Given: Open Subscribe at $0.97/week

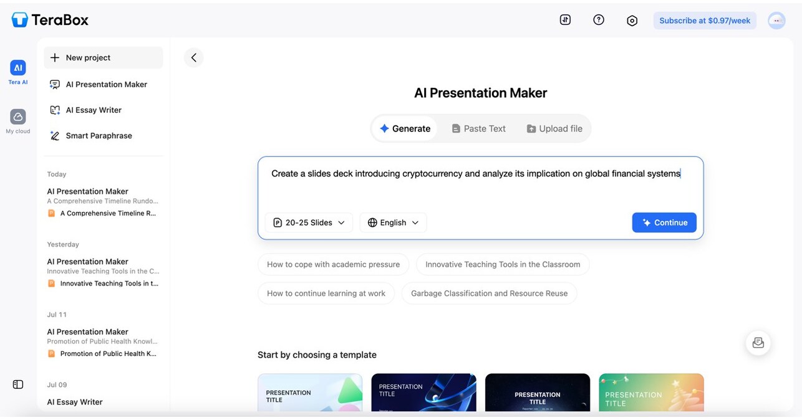Looking at the screenshot, I should tap(704, 20).
